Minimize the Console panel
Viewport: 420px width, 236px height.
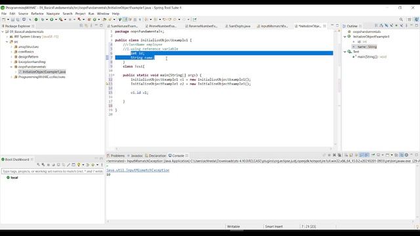tap(411, 155)
